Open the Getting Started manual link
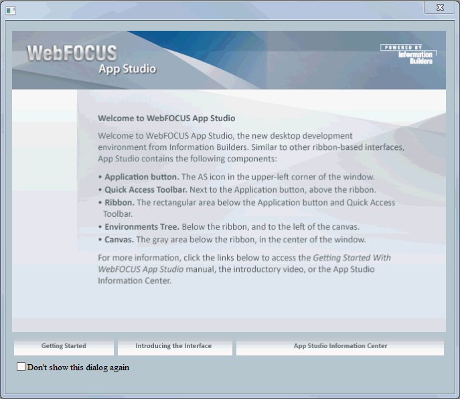Screen dimensions: 460x399 (64, 347)
